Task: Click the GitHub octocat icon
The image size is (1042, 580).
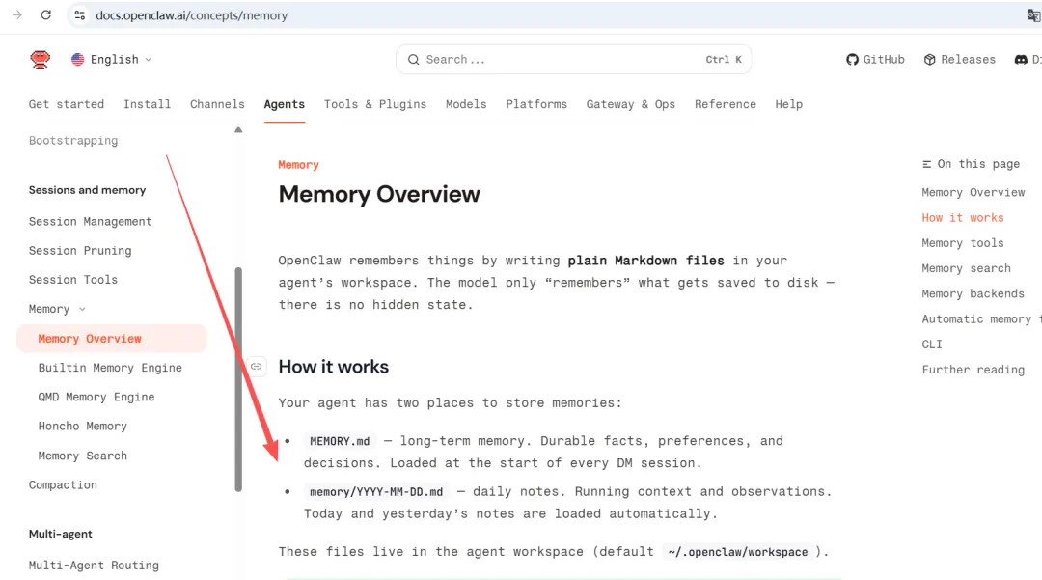Action: pos(852,60)
